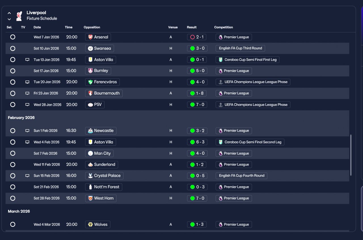Image resolution: width=363 pixels, height=240 pixels.
Task: Click the down chevron beside Fixture Schedule
Action: [x=9, y=19]
